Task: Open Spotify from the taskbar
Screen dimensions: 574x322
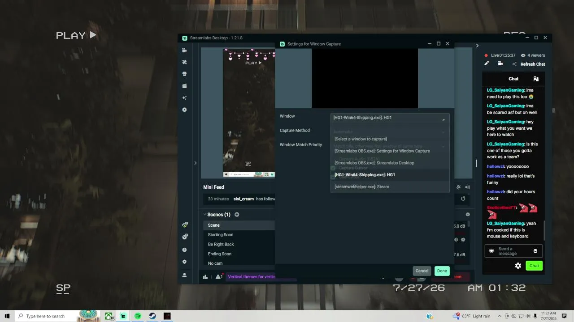Action: click(138, 316)
